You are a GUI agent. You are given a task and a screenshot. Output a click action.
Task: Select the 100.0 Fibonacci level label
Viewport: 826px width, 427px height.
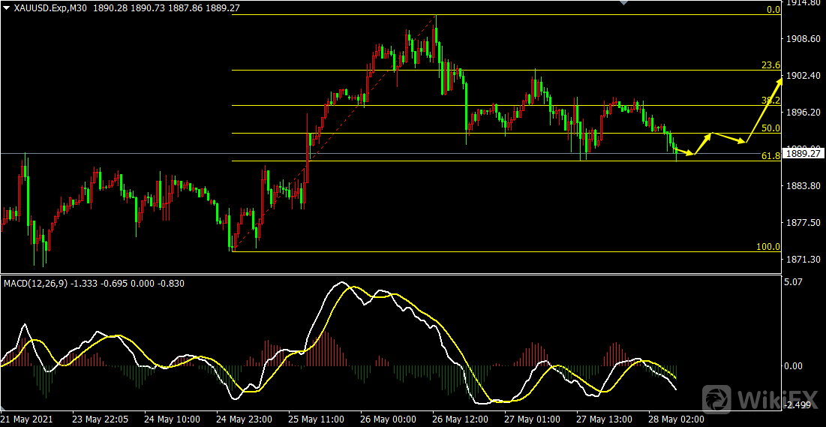pos(767,246)
